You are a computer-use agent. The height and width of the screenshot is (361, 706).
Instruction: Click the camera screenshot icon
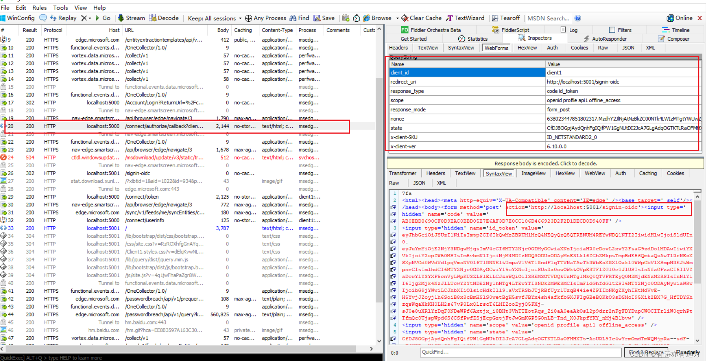[x=345, y=18]
